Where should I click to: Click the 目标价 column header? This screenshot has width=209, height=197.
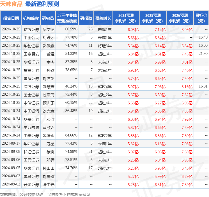201,18
